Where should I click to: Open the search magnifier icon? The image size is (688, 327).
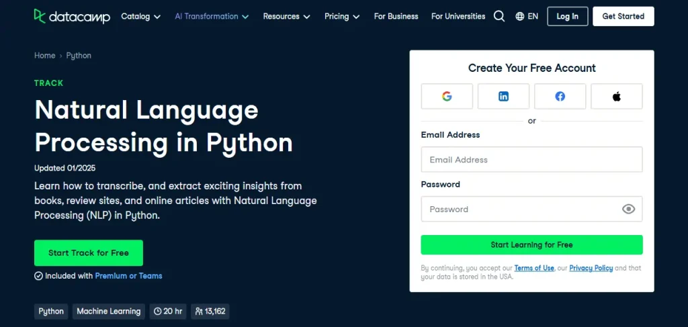(499, 16)
